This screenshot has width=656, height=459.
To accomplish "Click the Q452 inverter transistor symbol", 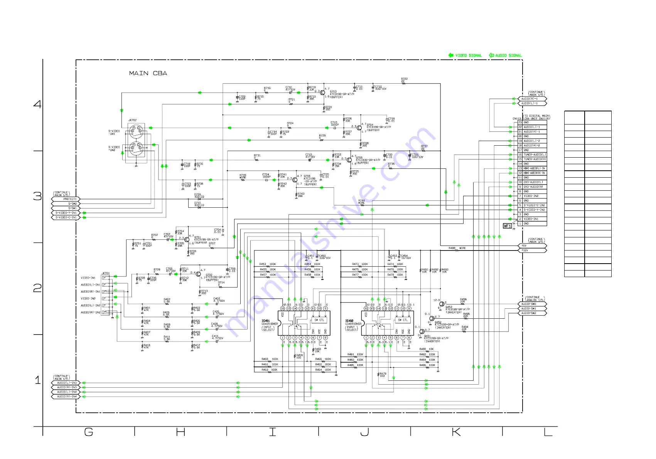I will point(432,319).
